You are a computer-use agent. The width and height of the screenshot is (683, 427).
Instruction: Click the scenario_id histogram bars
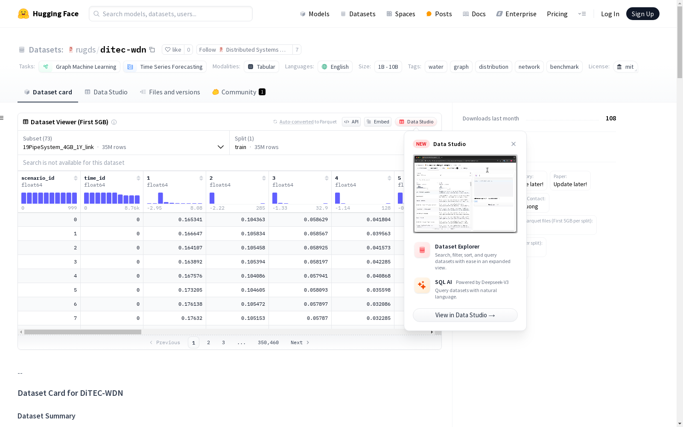(49, 198)
